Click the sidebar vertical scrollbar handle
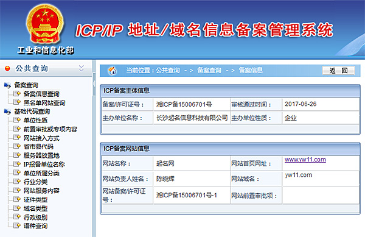The width and height of the screenshot is (365, 237). 94,84
